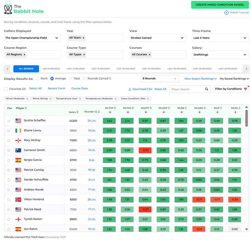Remove the Wind: Windy filter chip
The height and width of the screenshot is (241, 251).
click(50, 99)
